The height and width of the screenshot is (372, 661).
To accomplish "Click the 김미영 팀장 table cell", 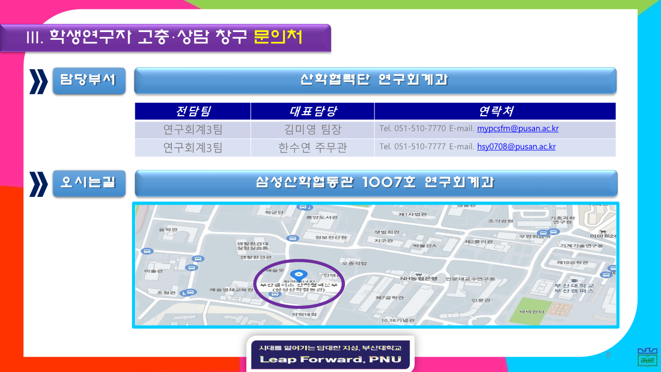I will 312,129.
